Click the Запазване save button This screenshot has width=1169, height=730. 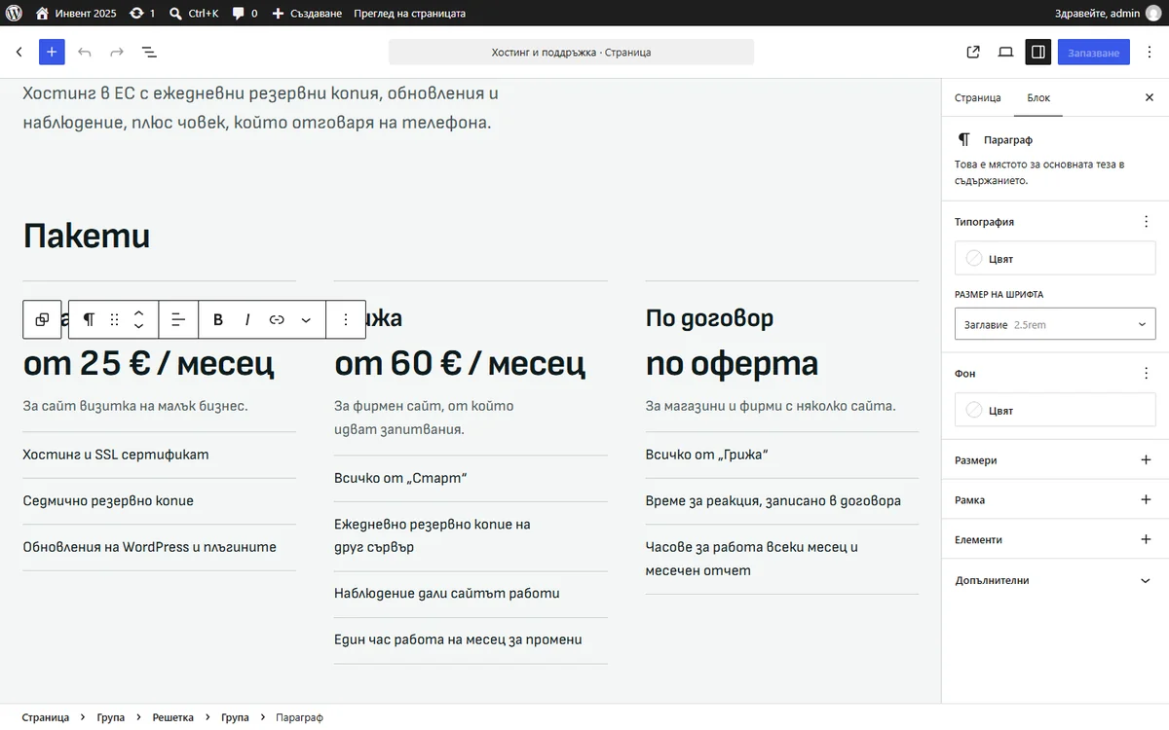[1094, 52]
